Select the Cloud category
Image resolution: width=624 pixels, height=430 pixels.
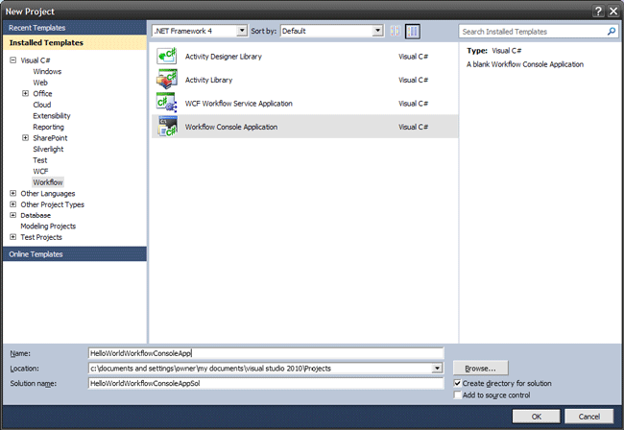point(42,105)
